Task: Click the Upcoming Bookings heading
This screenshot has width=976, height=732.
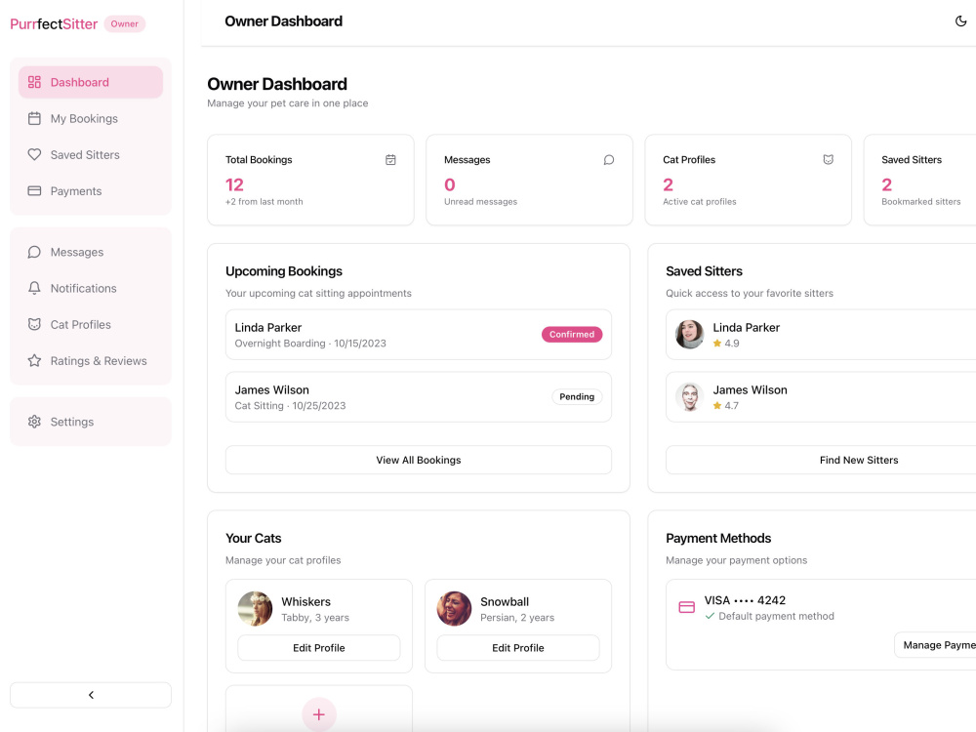Action: (284, 271)
